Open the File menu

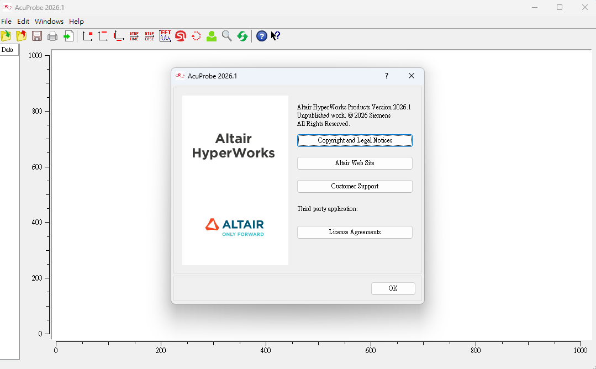pos(7,22)
